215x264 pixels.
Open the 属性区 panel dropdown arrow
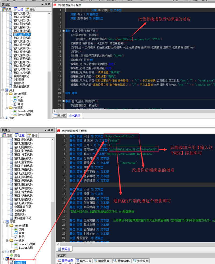pyautogui.click(x=42, y=4)
